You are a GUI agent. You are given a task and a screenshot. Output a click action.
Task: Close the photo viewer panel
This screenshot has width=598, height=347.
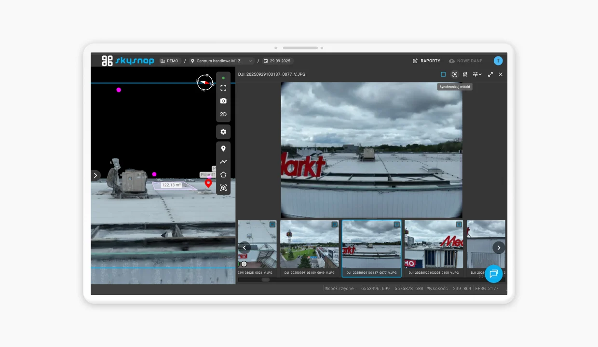coord(501,74)
